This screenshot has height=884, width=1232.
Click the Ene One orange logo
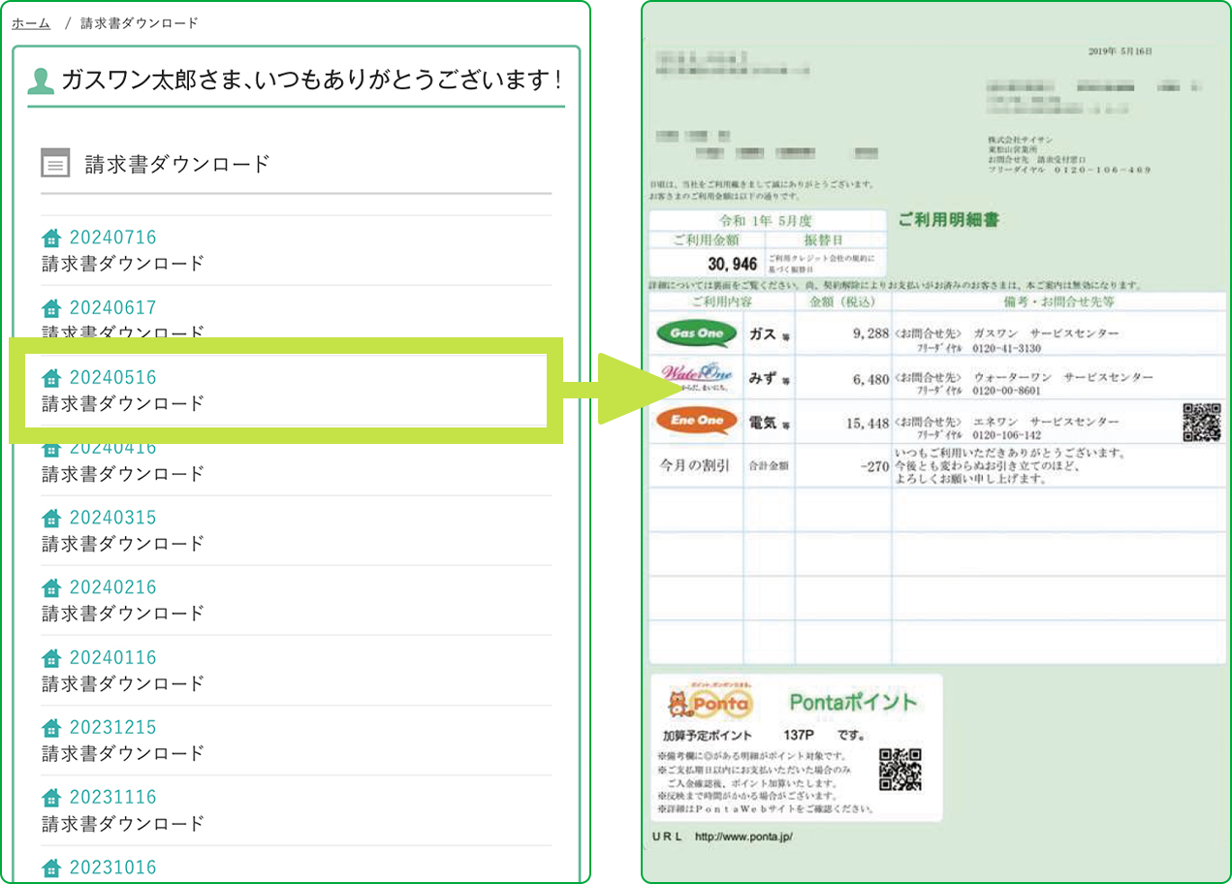click(696, 421)
